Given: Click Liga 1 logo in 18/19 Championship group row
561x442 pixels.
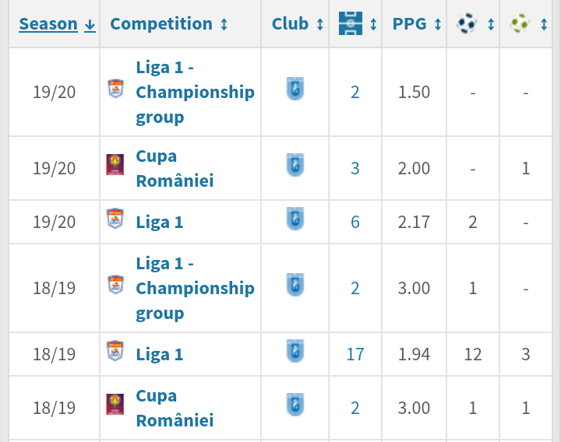Looking at the screenshot, I should coord(115,285).
